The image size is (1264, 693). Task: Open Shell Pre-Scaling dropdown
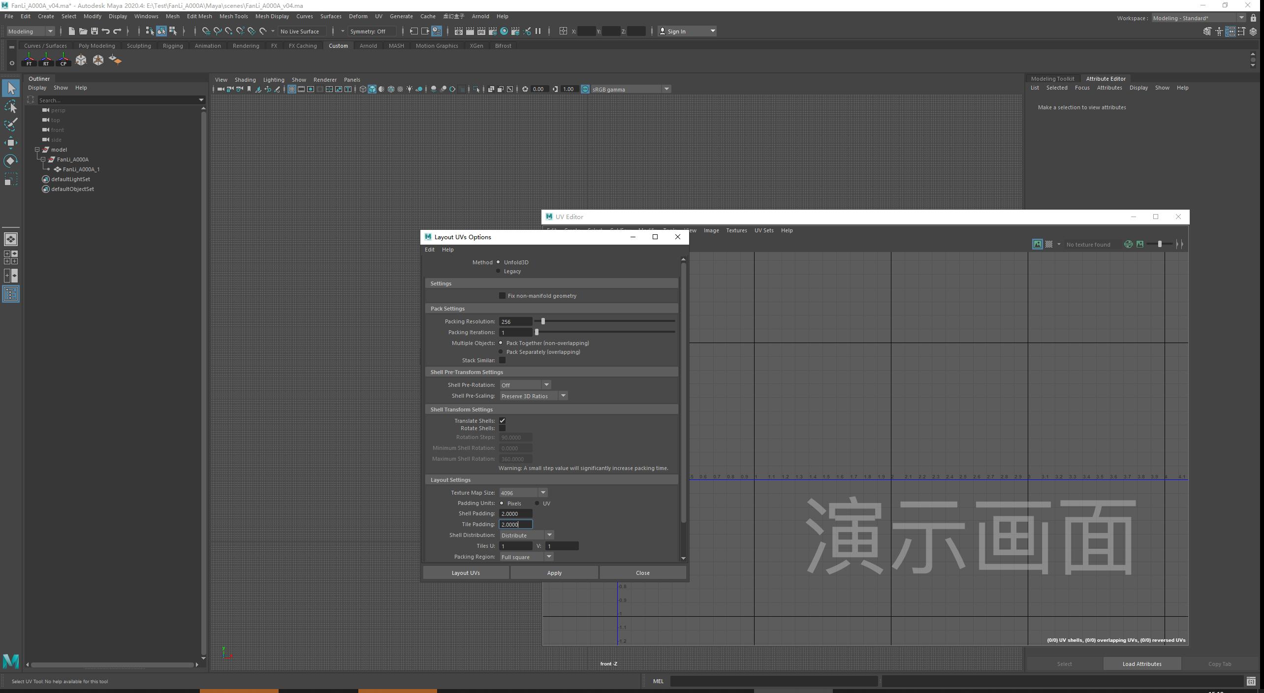[x=534, y=396]
